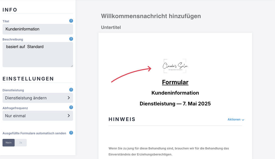The width and height of the screenshot is (275, 159).
Task: Click the paragraph starting Wenn Sie zu jung
Action: tap(169, 151)
